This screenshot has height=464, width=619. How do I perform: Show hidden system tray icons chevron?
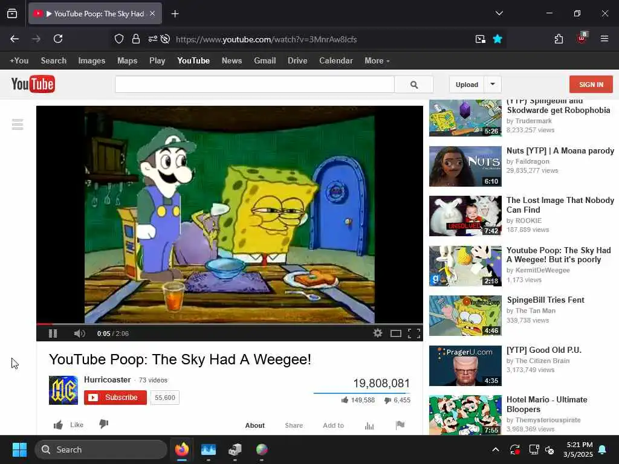pyautogui.click(x=496, y=449)
